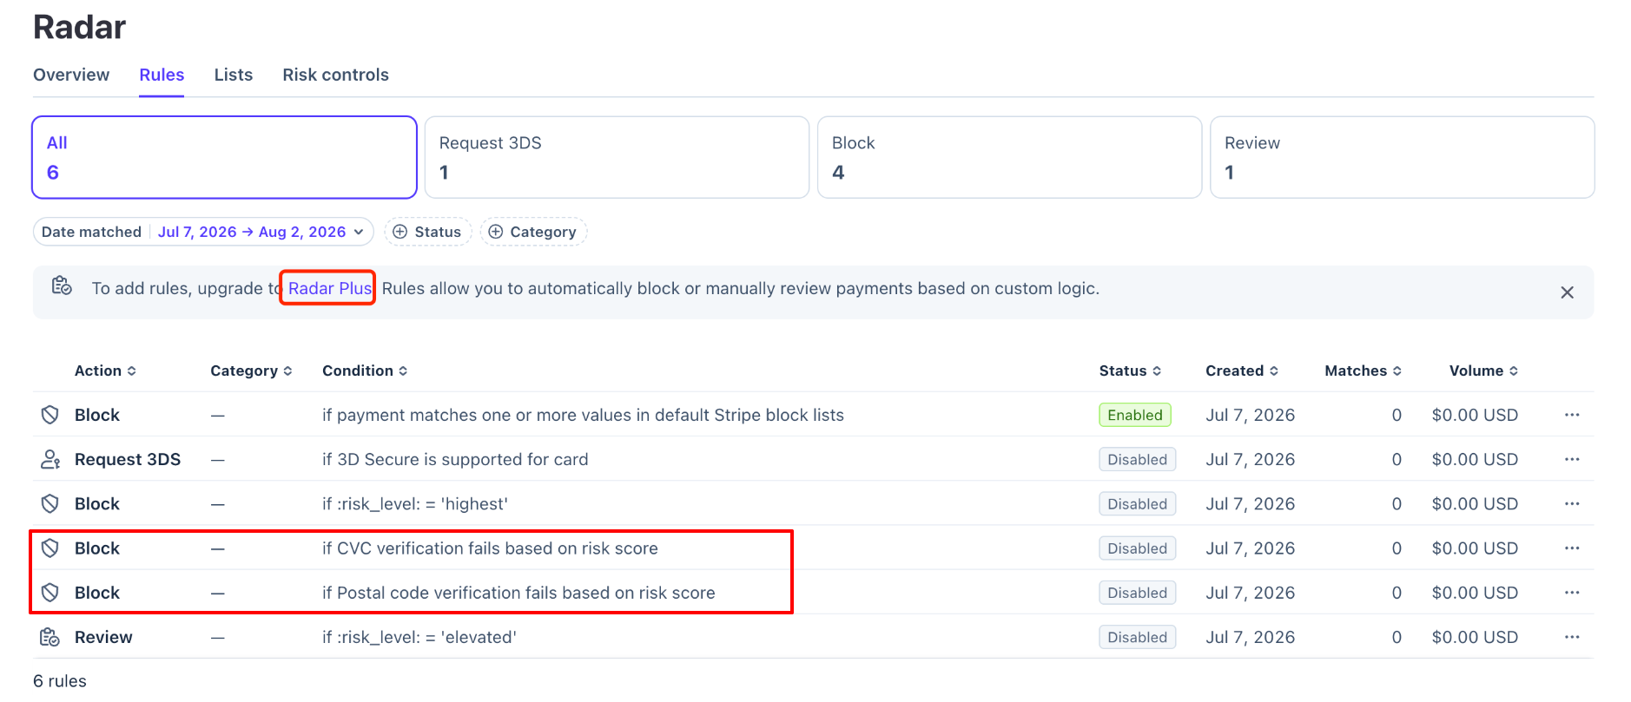
Task: Sort the table by the Category column
Action: click(x=251, y=371)
